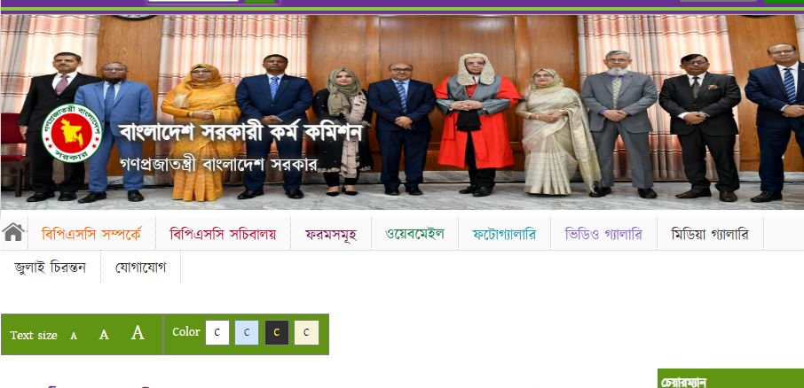Open the জুলাই চিরন্তন menu item

pos(51,267)
